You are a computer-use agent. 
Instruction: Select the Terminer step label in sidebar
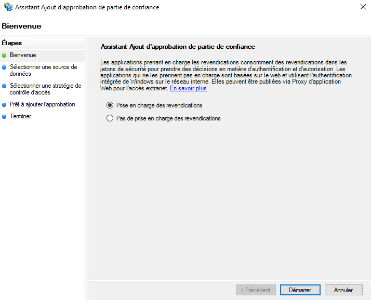pos(20,116)
